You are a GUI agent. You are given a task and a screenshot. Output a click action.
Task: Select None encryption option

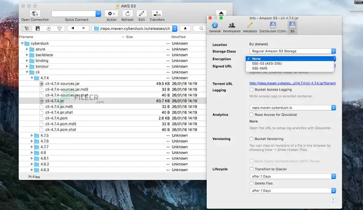pyautogui.click(x=290, y=59)
